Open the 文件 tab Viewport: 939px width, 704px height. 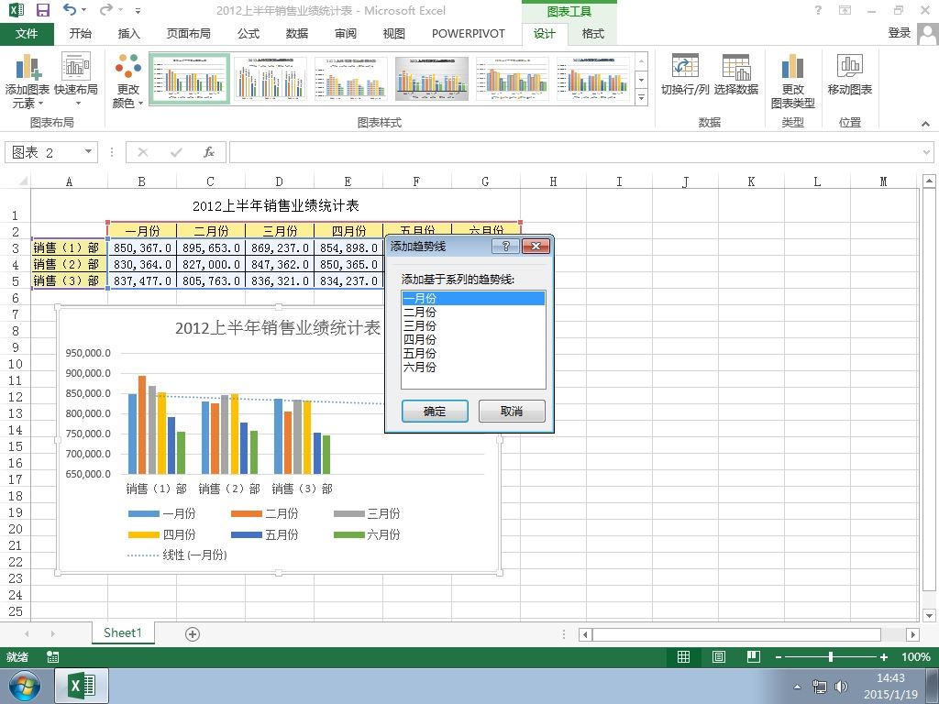tap(27, 34)
